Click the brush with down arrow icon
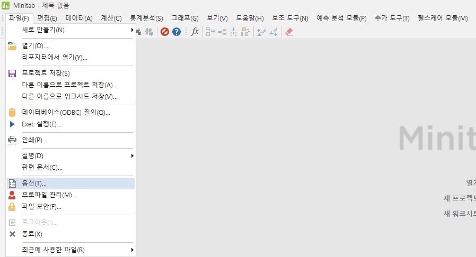This screenshot has width=476, height=257. pos(273,32)
